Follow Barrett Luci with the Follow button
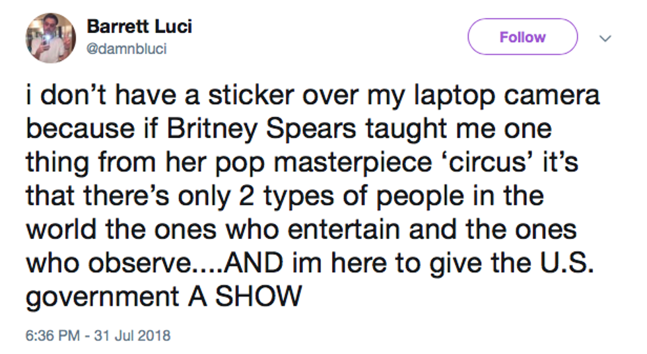The width and height of the screenshot is (647, 354). point(522,37)
